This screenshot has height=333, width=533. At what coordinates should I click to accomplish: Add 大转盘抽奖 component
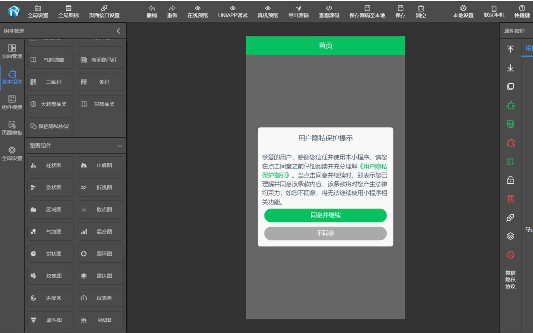click(x=50, y=104)
